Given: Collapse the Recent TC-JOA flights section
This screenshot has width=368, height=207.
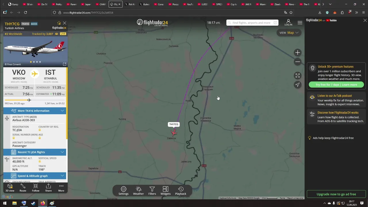Looking at the screenshot, I should pos(35,152).
